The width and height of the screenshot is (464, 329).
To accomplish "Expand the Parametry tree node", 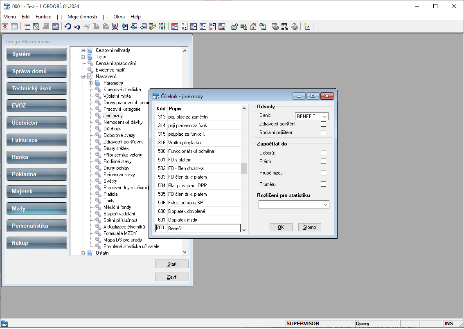I will pyautogui.click(x=91, y=83).
